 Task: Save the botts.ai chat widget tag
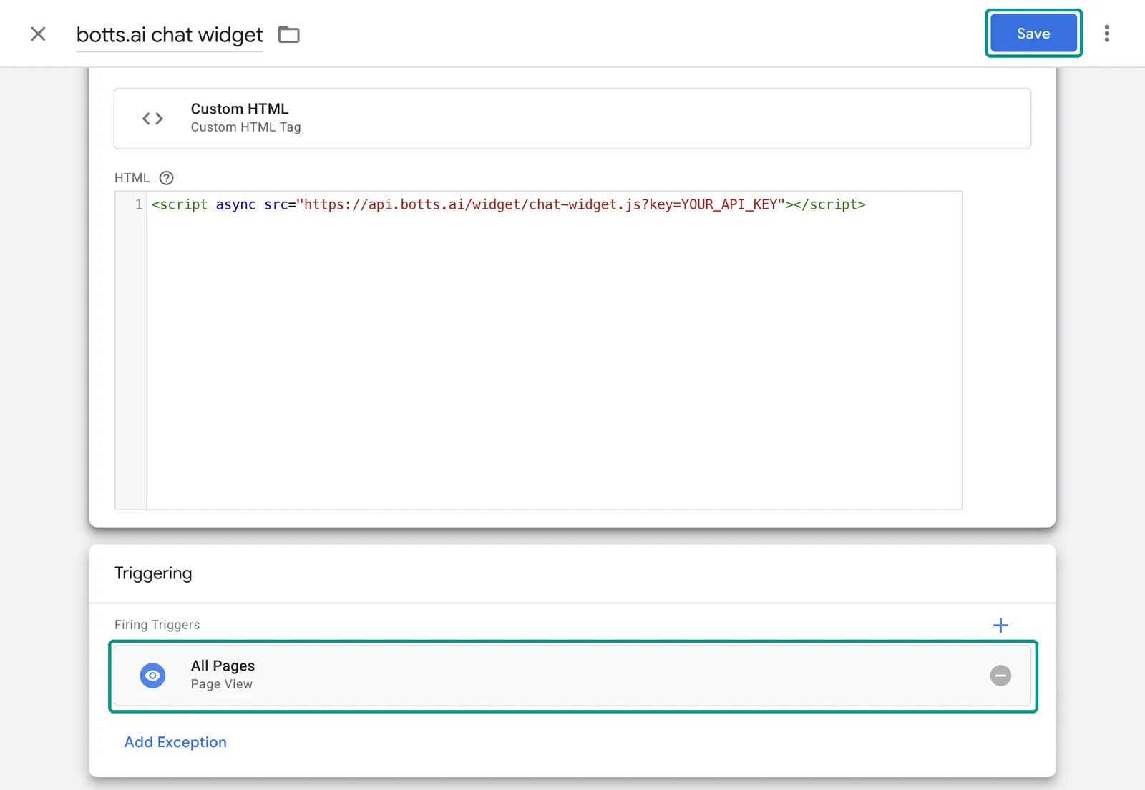click(x=1033, y=34)
